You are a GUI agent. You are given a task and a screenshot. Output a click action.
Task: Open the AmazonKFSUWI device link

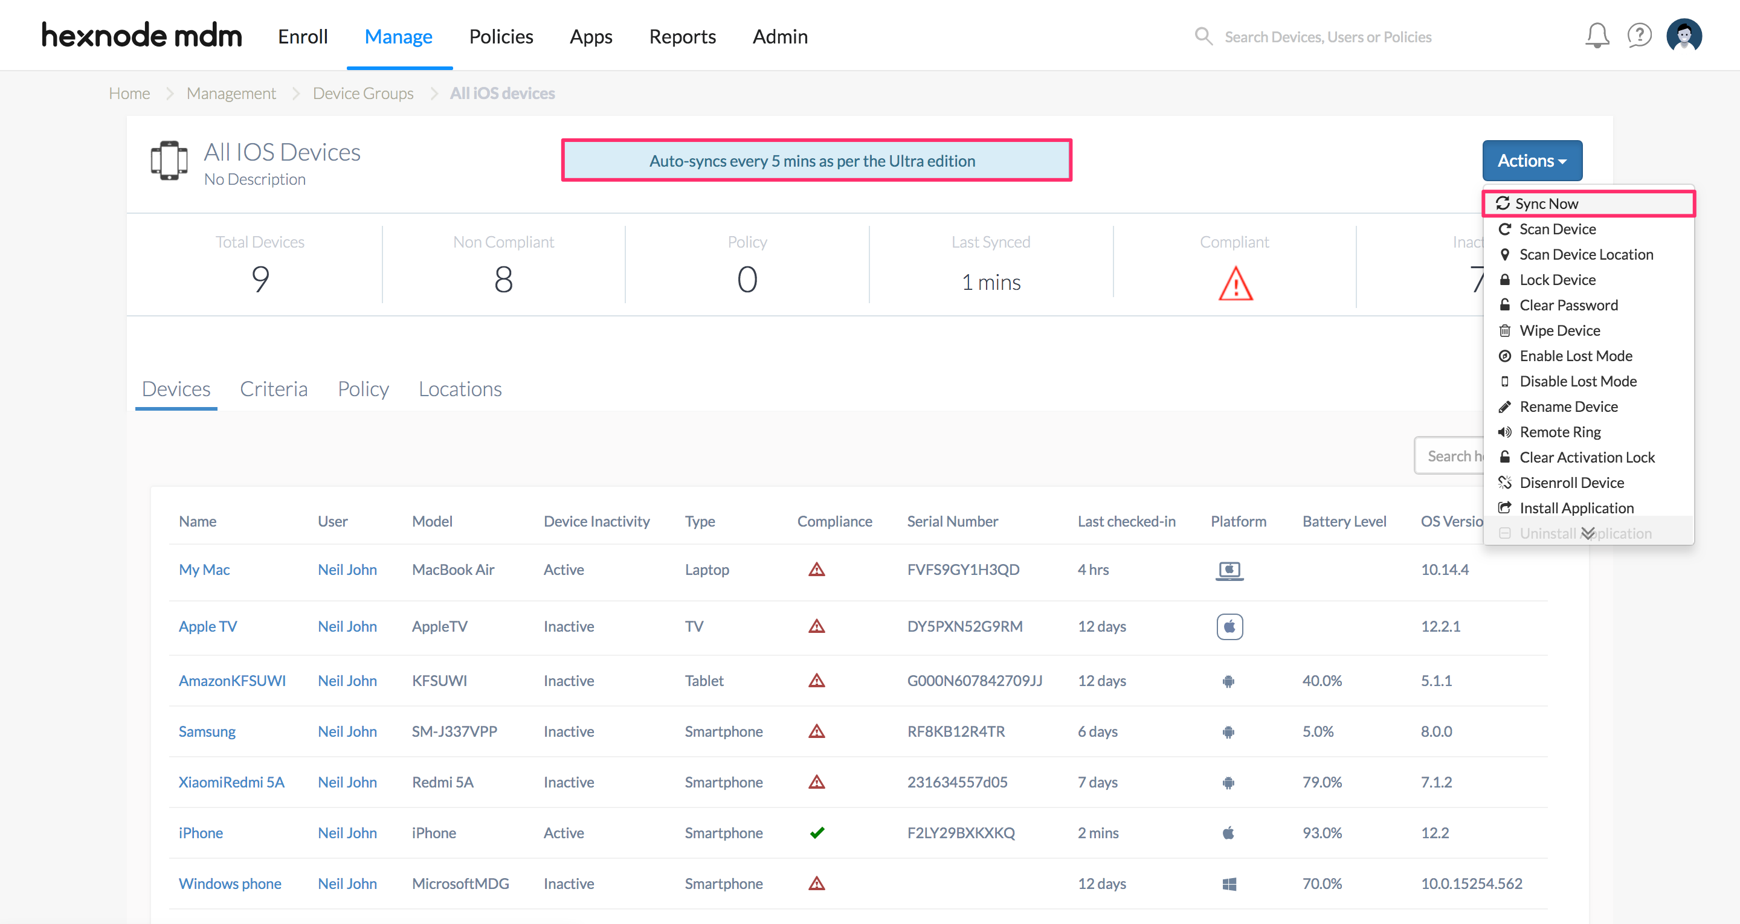[231, 680]
